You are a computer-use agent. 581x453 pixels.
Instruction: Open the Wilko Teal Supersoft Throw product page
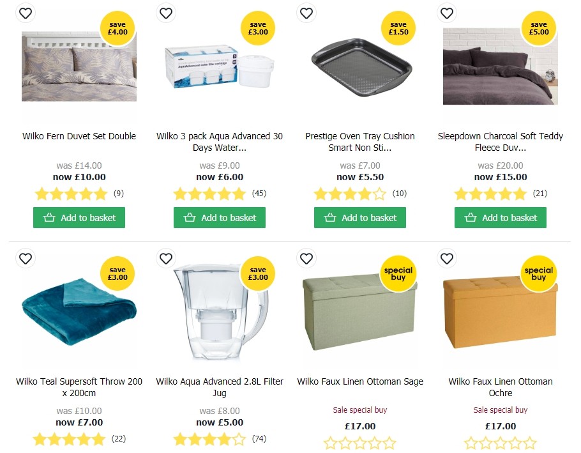tap(79, 387)
